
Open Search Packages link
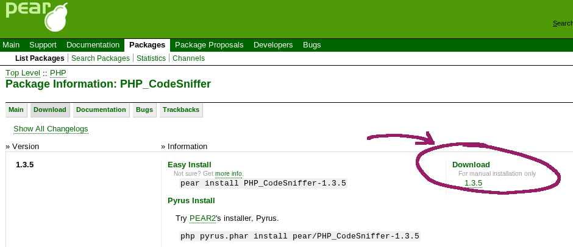[x=101, y=58]
